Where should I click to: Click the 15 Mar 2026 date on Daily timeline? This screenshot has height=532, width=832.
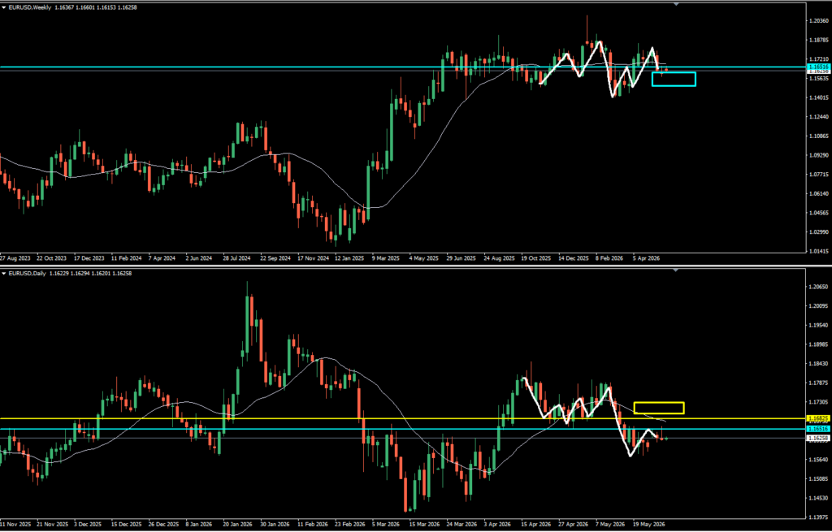tap(423, 524)
